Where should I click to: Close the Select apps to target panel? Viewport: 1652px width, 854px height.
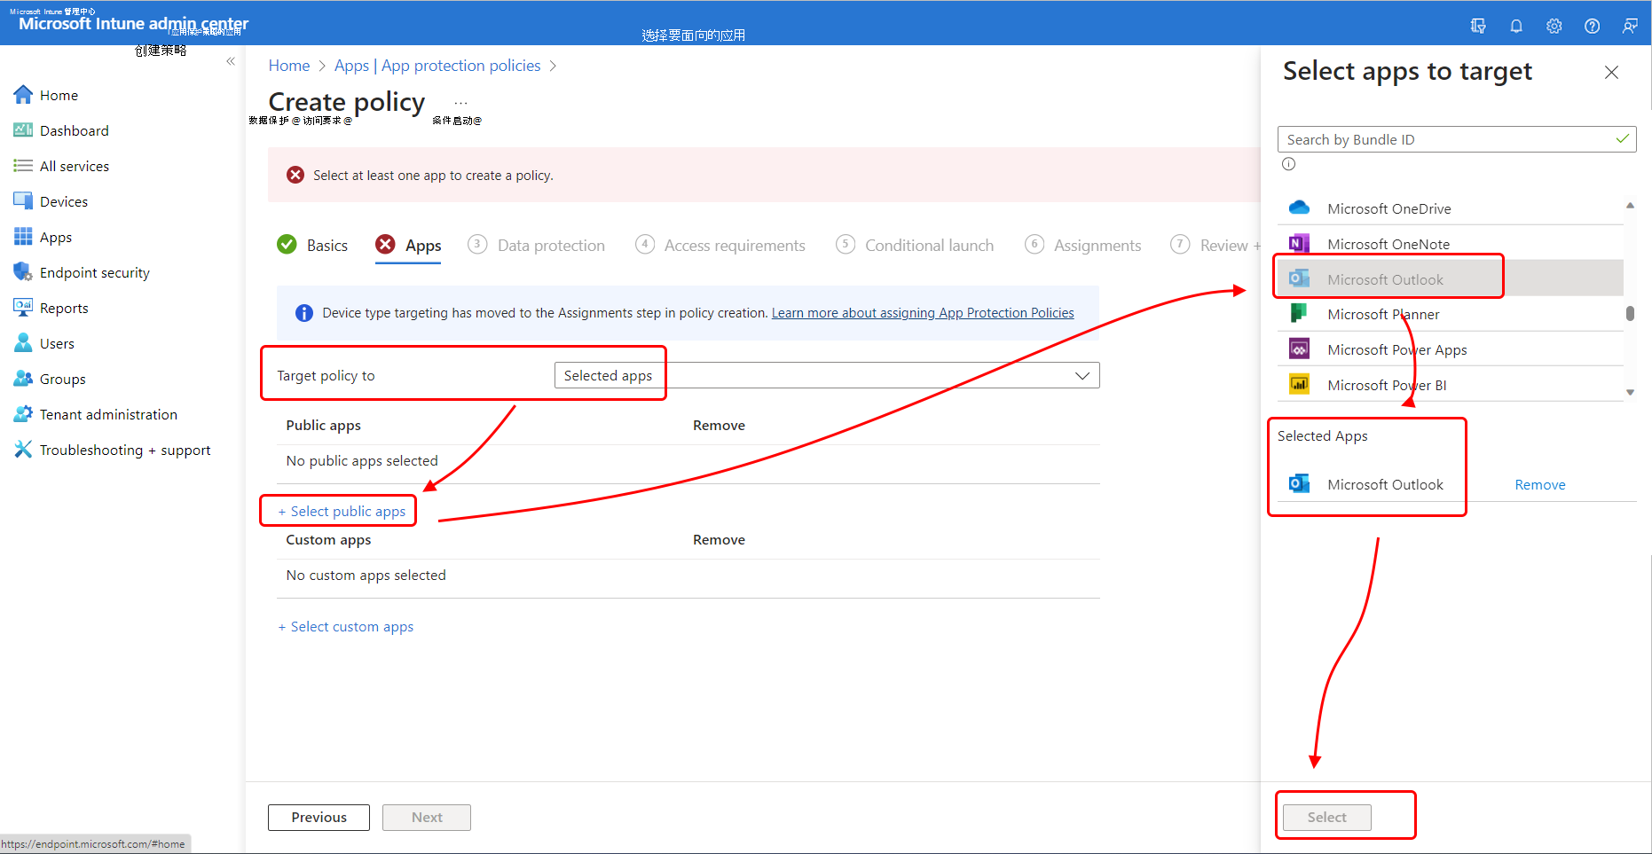click(1611, 72)
